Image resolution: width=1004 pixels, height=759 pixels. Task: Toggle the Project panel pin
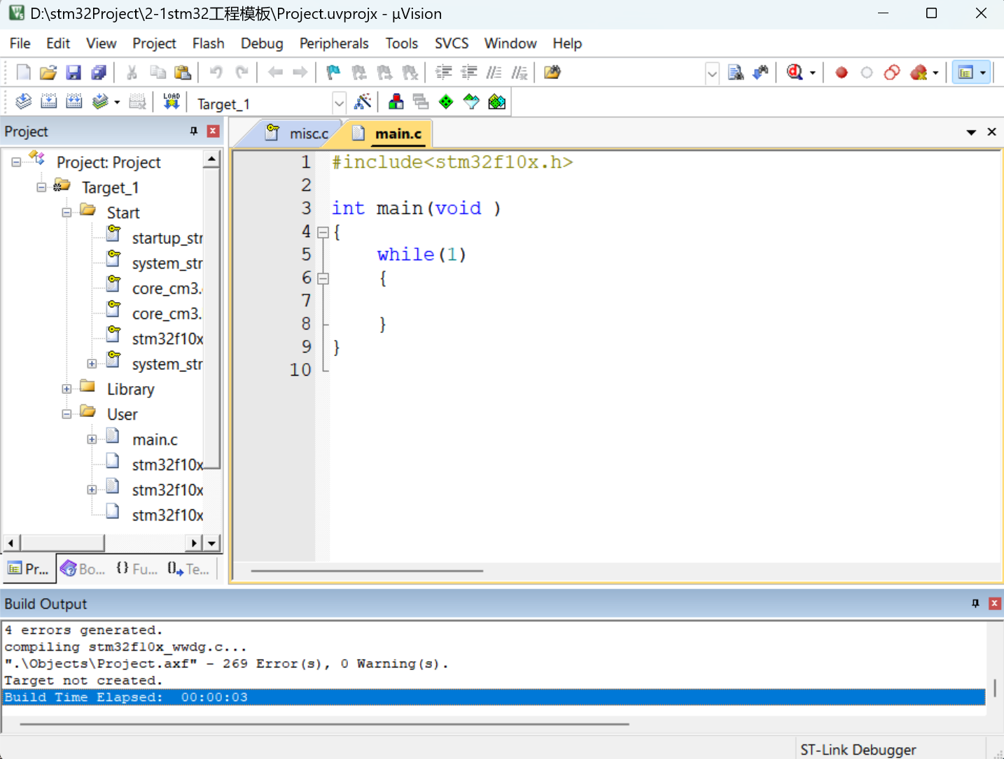click(x=194, y=131)
